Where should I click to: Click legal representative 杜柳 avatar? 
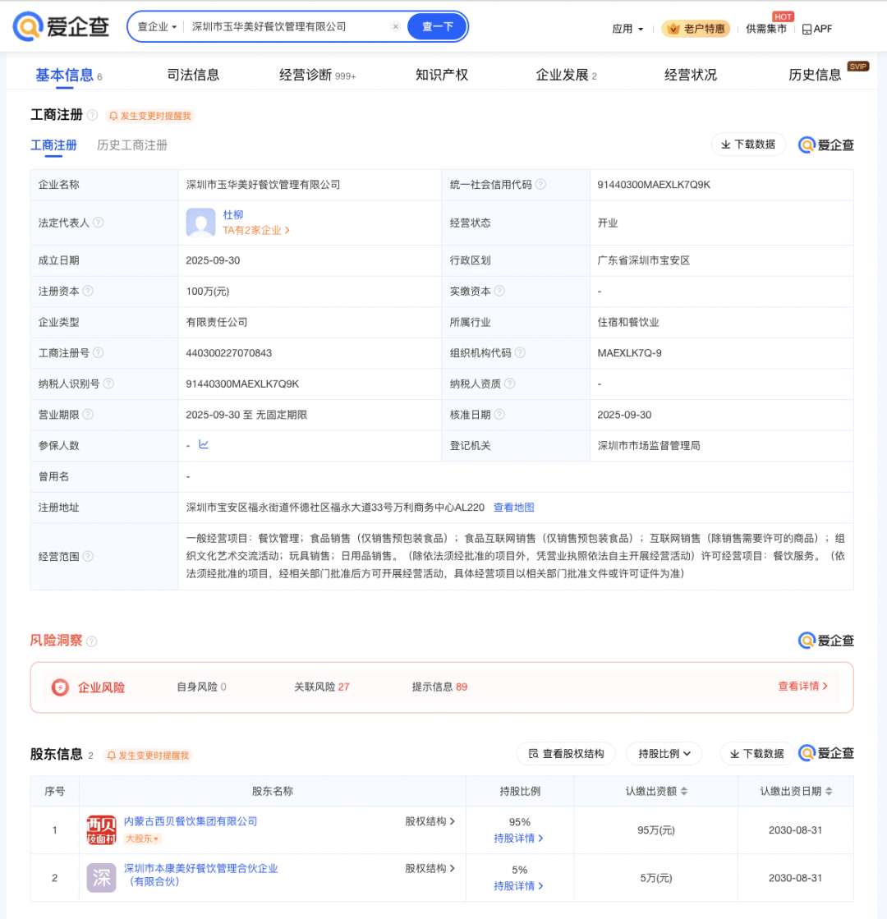[200, 223]
